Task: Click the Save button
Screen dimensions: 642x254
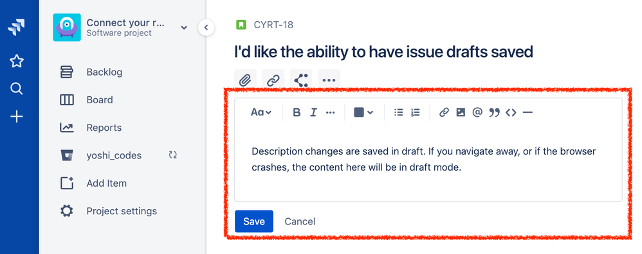Action: coord(254,221)
